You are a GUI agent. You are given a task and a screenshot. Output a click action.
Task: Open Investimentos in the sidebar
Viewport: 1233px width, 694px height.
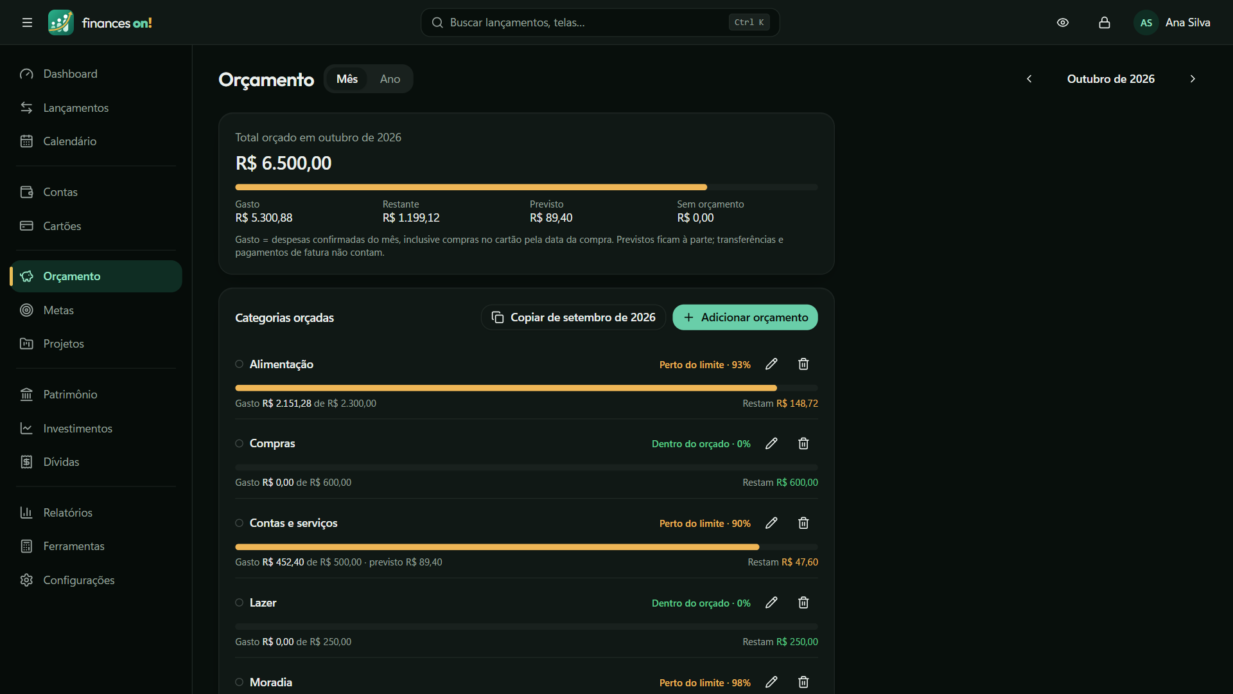tap(96, 429)
